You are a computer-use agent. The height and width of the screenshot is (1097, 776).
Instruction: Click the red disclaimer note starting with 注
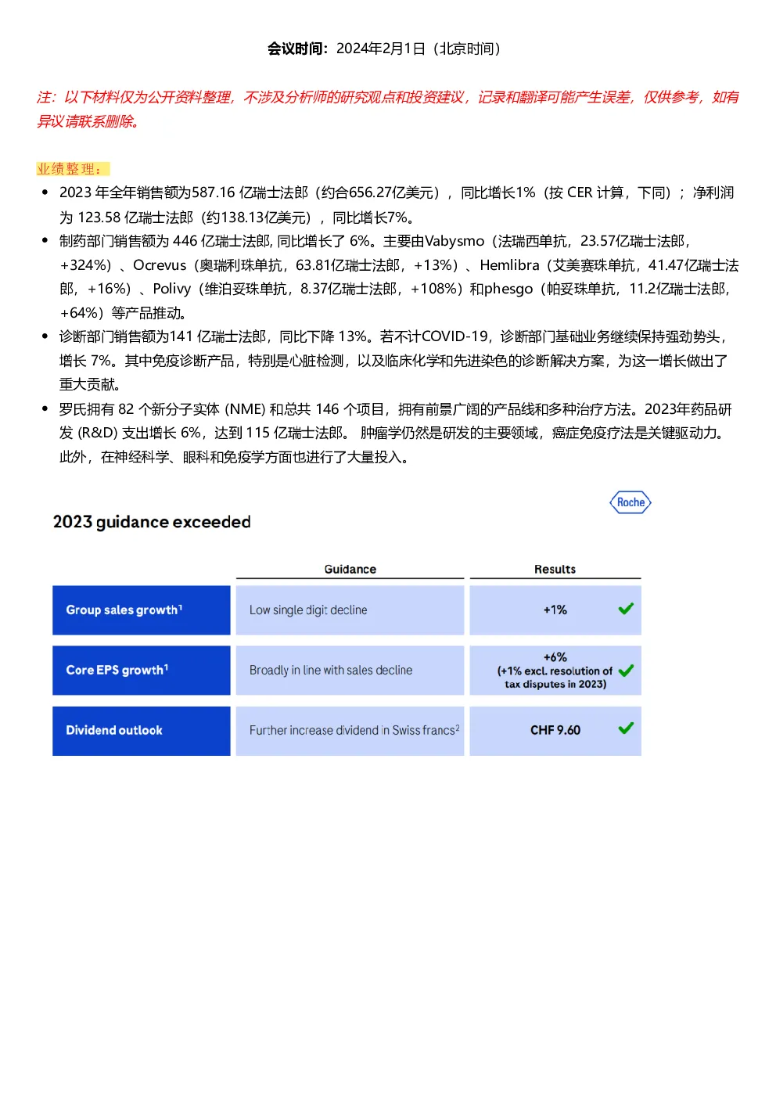388,109
